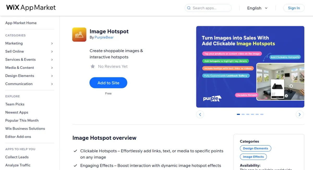The width and height of the screenshot is (313, 170).
Task: Click the Sign In button
Action: [294, 8]
